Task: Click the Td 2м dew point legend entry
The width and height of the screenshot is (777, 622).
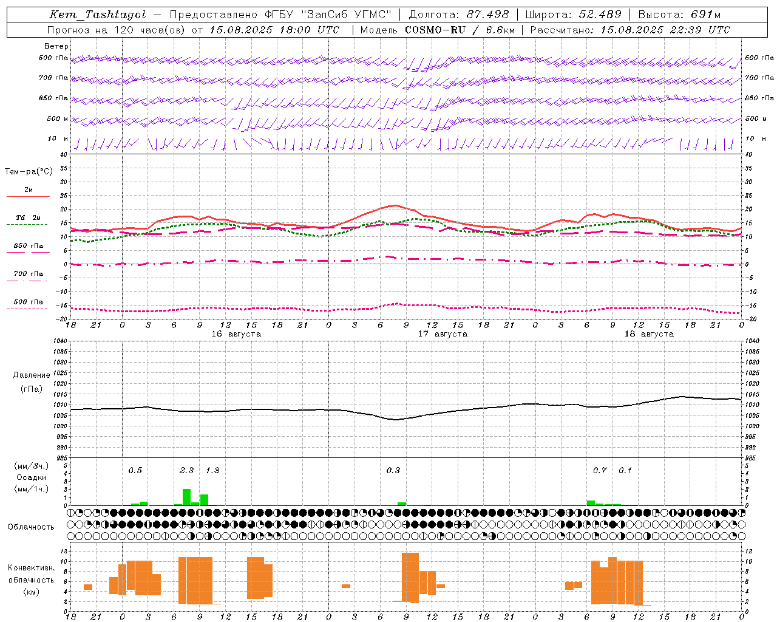Action: tap(29, 217)
